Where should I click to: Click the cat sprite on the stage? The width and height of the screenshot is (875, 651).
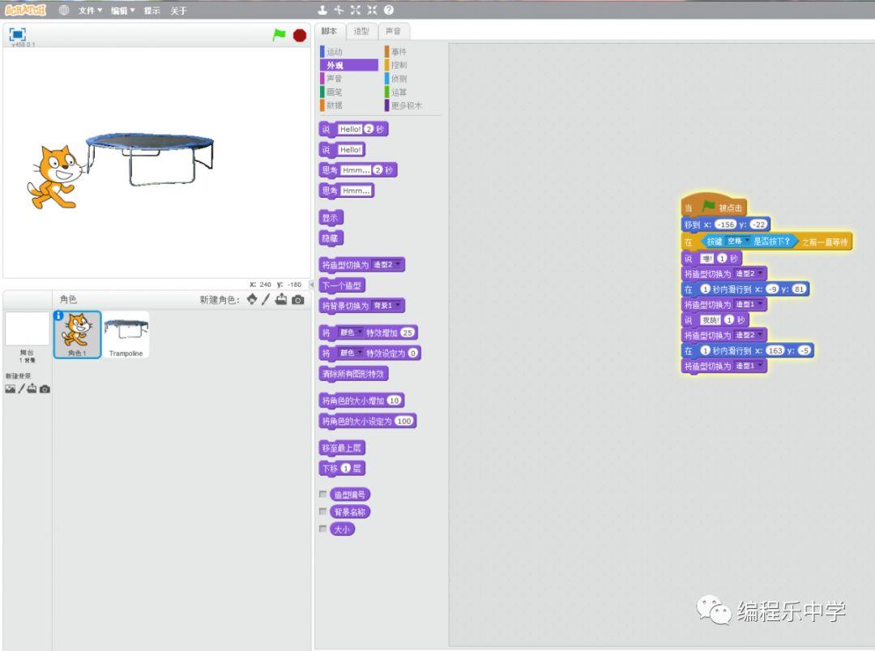(55, 177)
